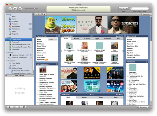Select the Soundtrack tab in New Releases
This screenshot has width=157, height=116.
(x=107, y=39)
